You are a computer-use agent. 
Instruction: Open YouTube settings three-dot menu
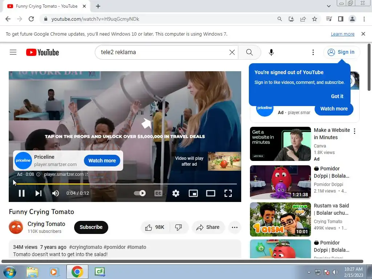(x=313, y=52)
